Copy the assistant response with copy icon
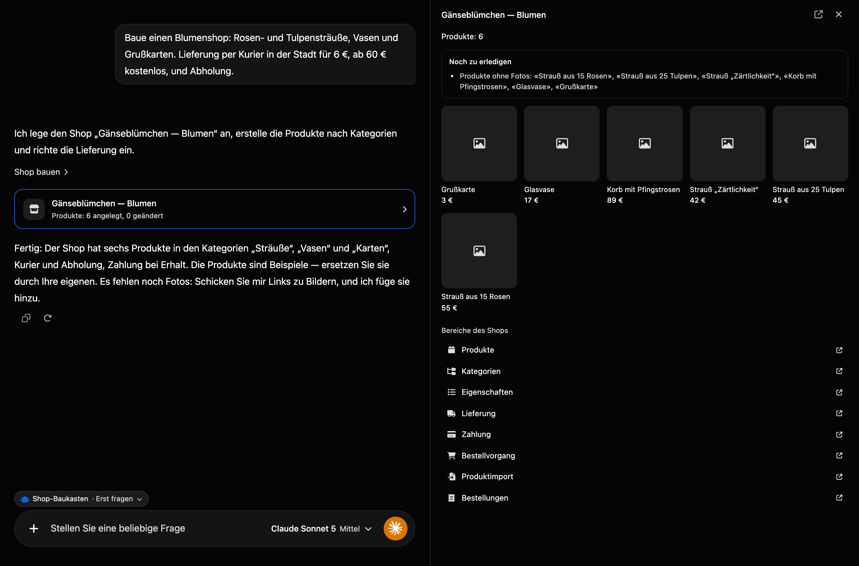 26,318
